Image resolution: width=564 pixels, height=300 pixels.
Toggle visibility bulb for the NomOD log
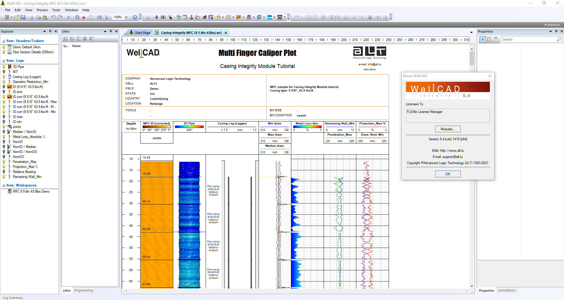click(x=4, y=157)
